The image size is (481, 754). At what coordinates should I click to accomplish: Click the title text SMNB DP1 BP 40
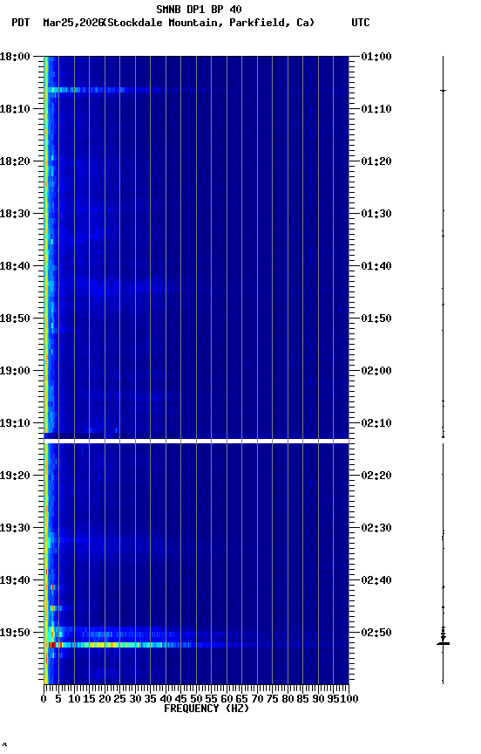(199, 9)
